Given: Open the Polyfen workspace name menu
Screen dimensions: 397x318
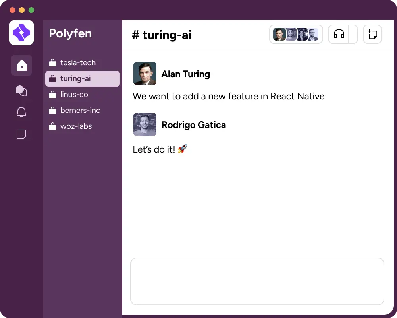Looking at the screenshot, I should click(70, 33).
